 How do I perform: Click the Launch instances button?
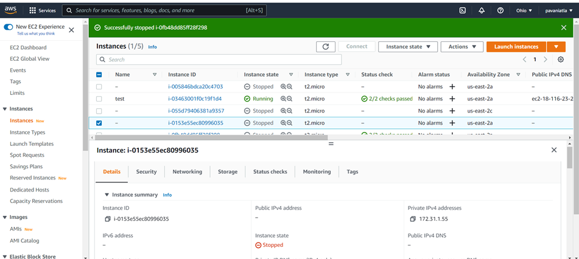pyautogui.click(x=516, y=46)
